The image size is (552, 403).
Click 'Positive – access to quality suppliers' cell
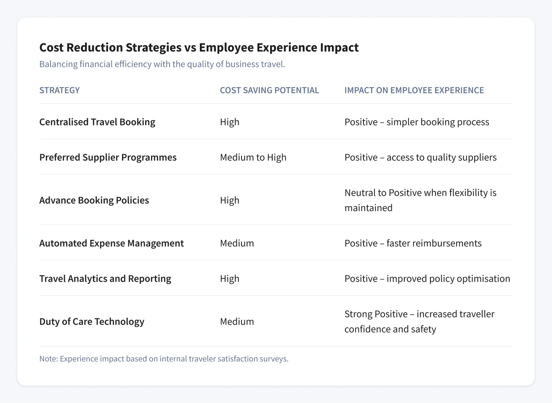coord(421,157)
